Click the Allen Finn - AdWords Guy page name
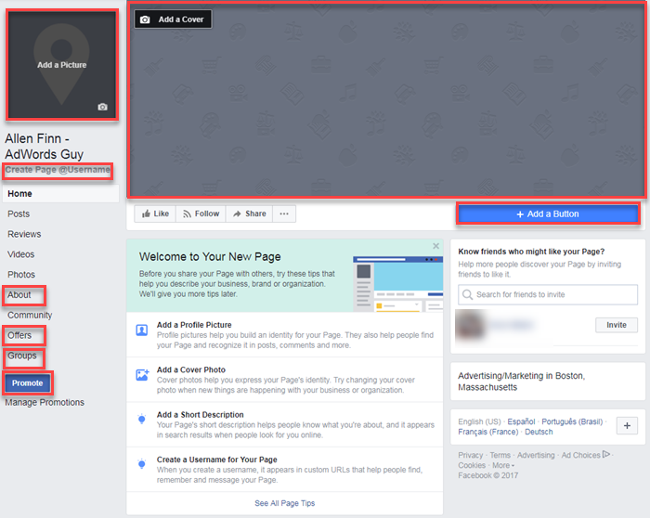This screenshot has height=518, width=650. click(x=45, y=147)
